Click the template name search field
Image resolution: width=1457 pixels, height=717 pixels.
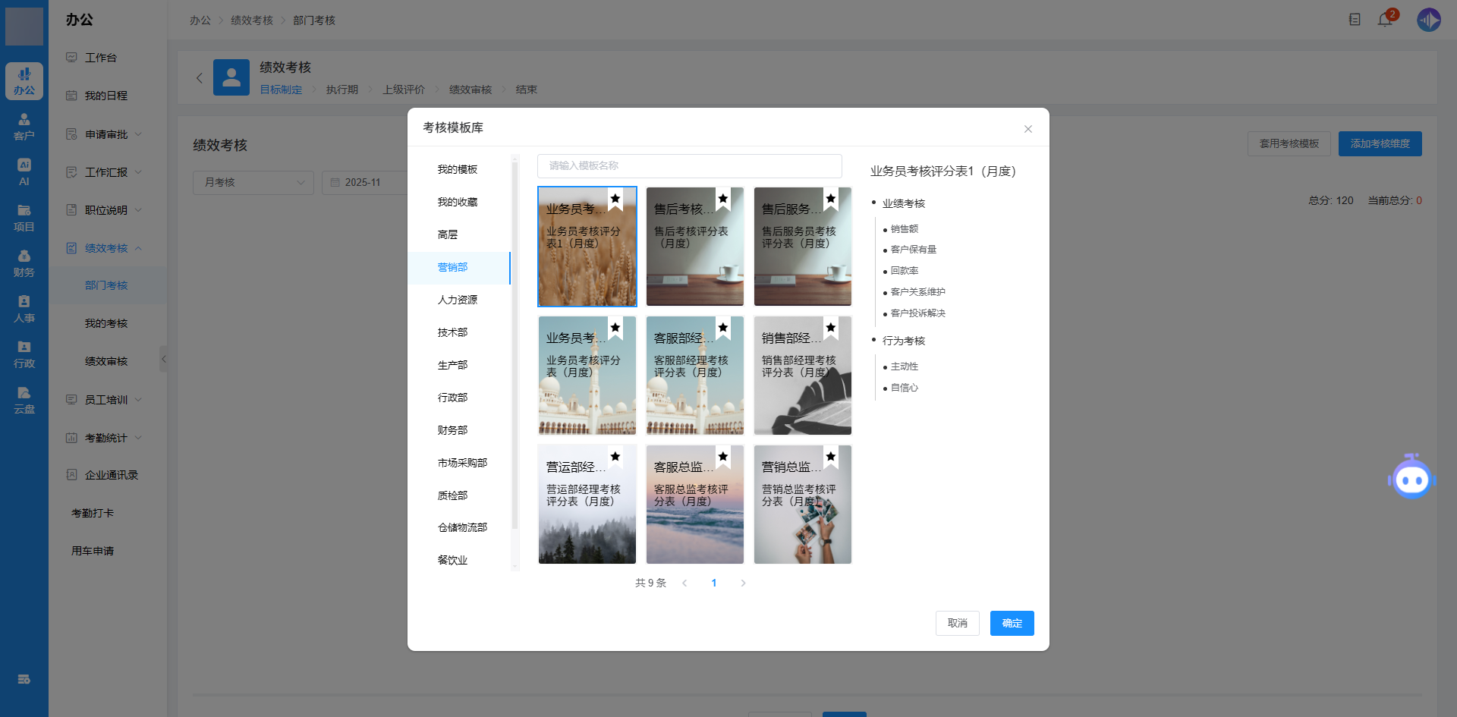(x=689, y=165)
